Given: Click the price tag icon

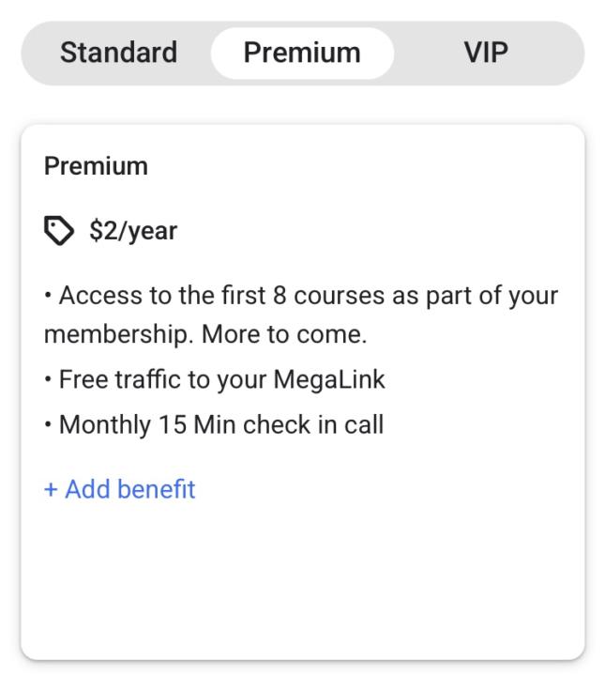Looking at the screenshot, I should (x=60, y=231).
